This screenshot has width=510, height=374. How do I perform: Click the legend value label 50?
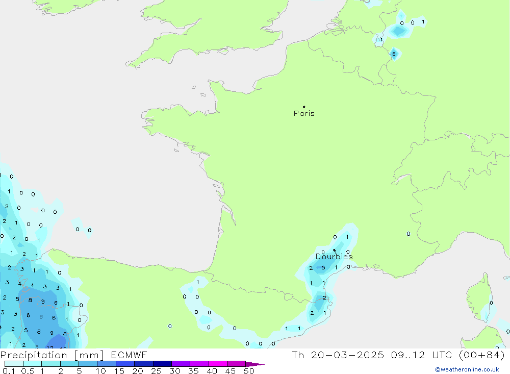[x=249, y=371]
